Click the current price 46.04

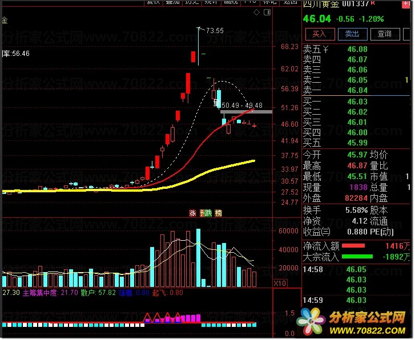pos(317,19)
